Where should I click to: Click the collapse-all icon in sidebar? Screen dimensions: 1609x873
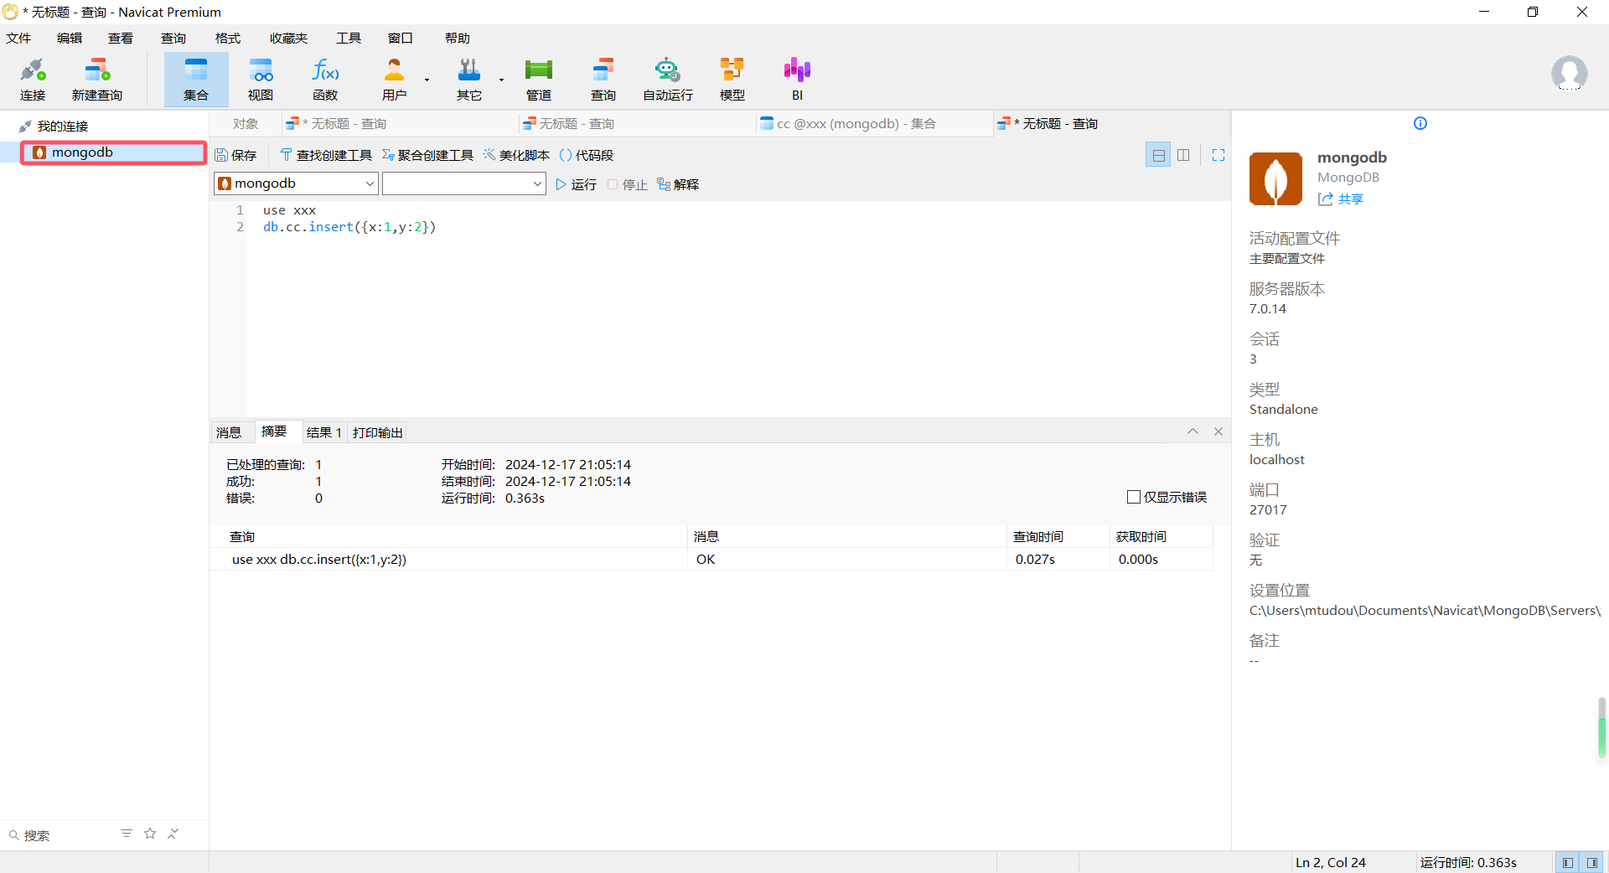pyautogui.click(x=173, y=834)
